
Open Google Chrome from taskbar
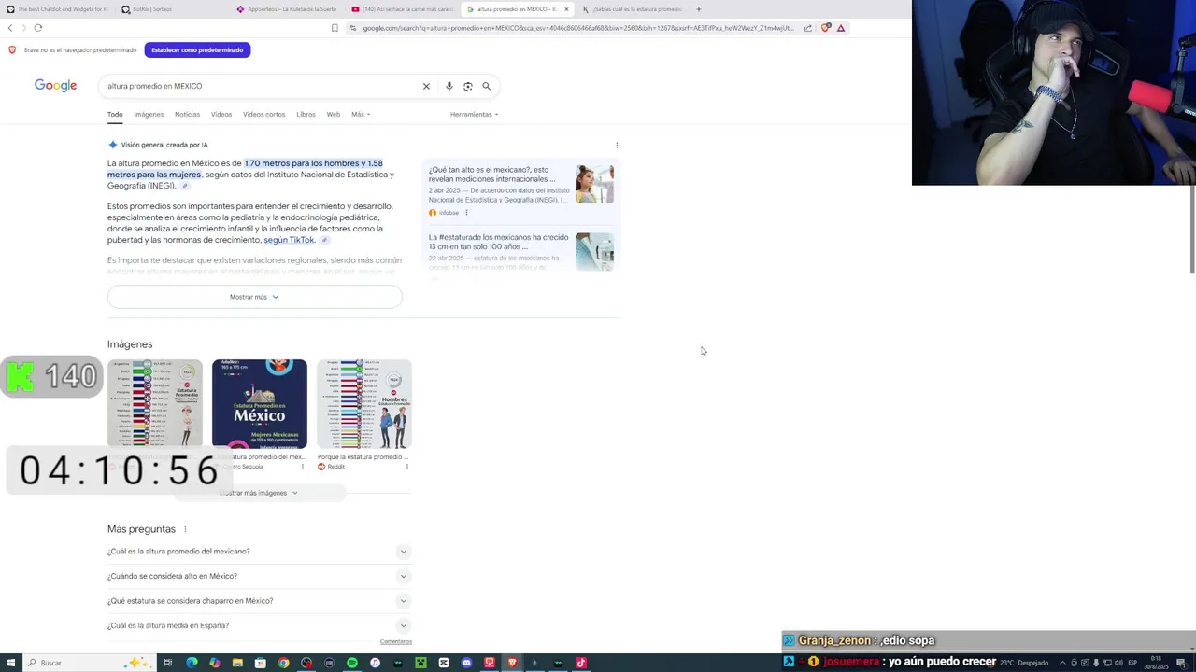coord(283,663)
